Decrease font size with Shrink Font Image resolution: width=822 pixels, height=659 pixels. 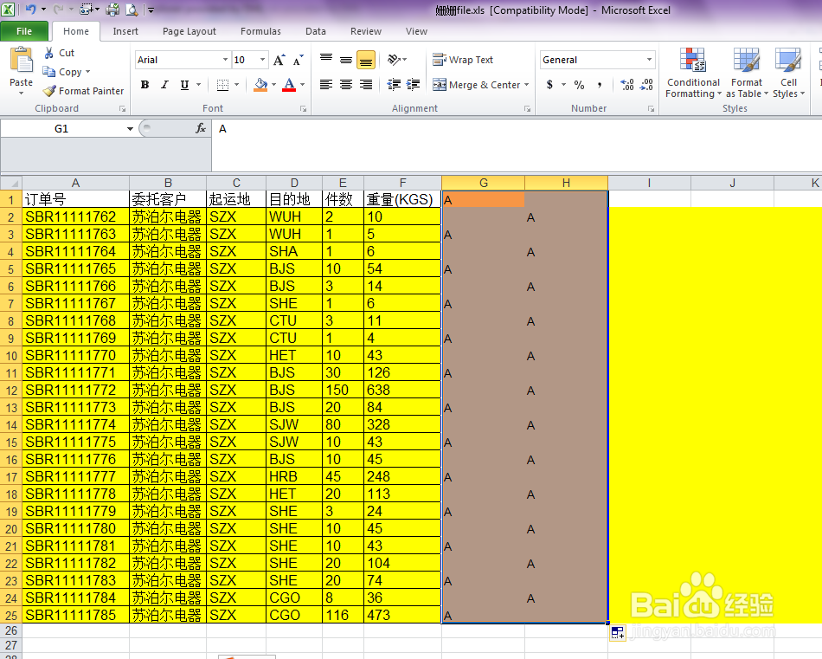coord(298,60)
